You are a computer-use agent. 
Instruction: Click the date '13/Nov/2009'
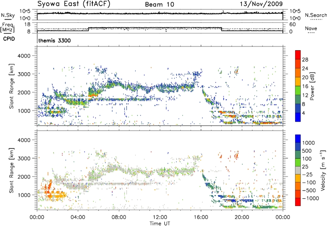tap(261, 4)
